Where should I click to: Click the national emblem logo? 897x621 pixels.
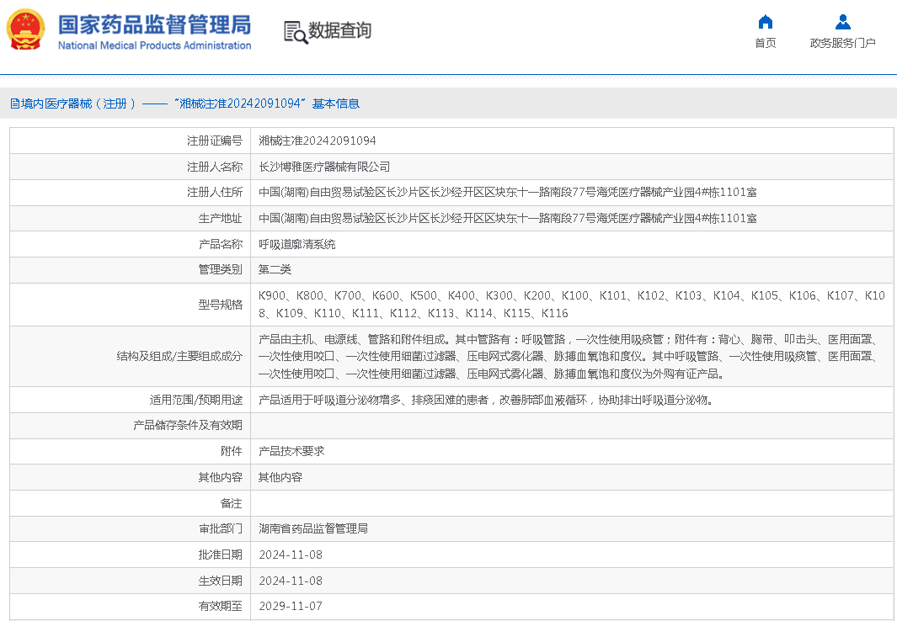25,30
